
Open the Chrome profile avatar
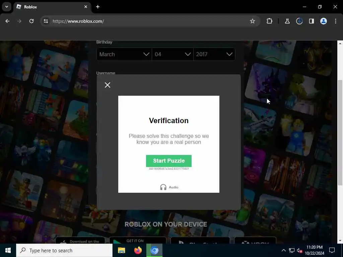323,21
